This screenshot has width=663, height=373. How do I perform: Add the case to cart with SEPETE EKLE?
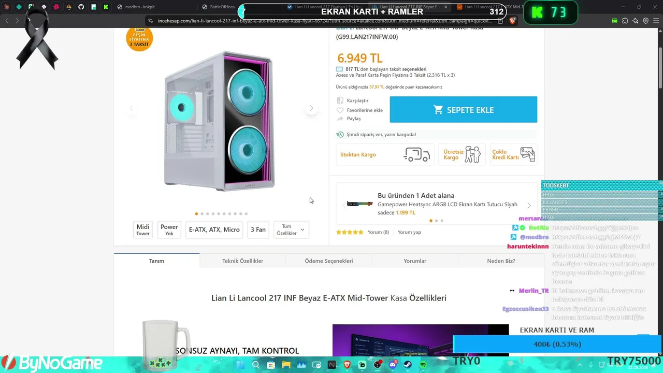click(463, 109)
